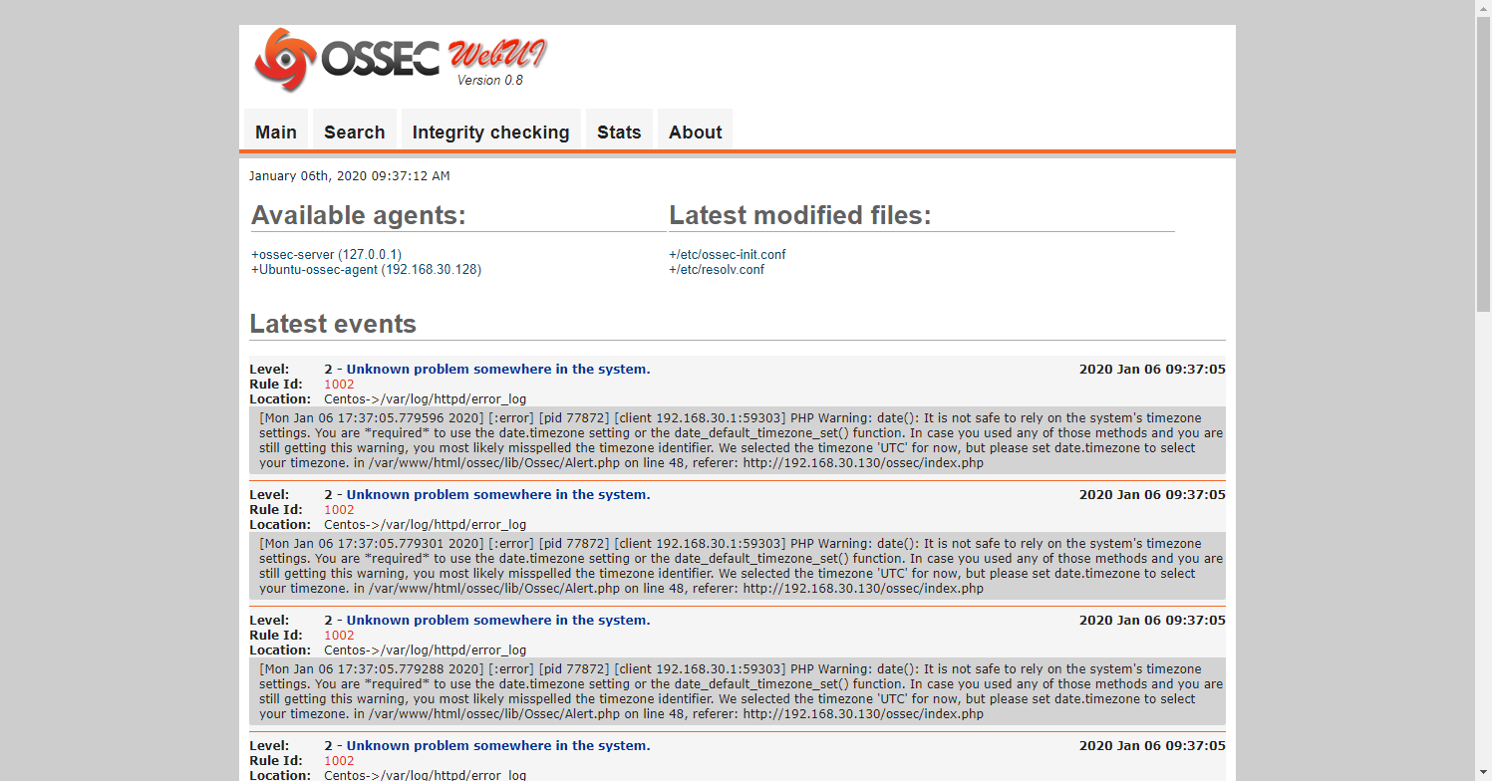Click the Latest modified files heading
Screen dimensions: 1492x781
click(x=800, y=215)
